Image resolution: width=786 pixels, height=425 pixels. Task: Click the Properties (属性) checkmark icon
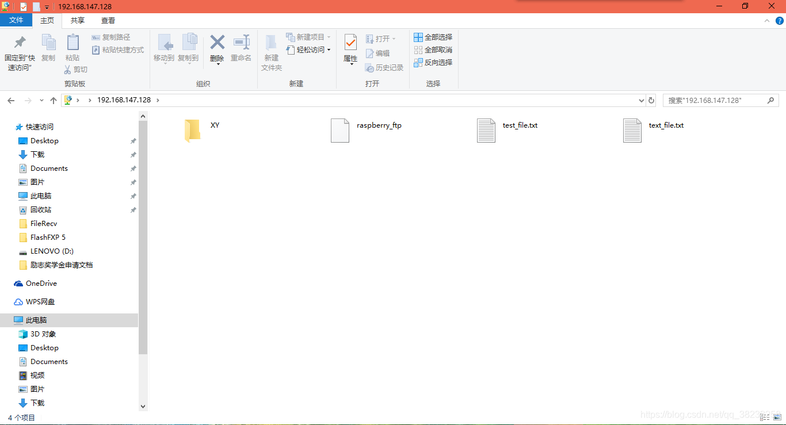tap(350, 43)
